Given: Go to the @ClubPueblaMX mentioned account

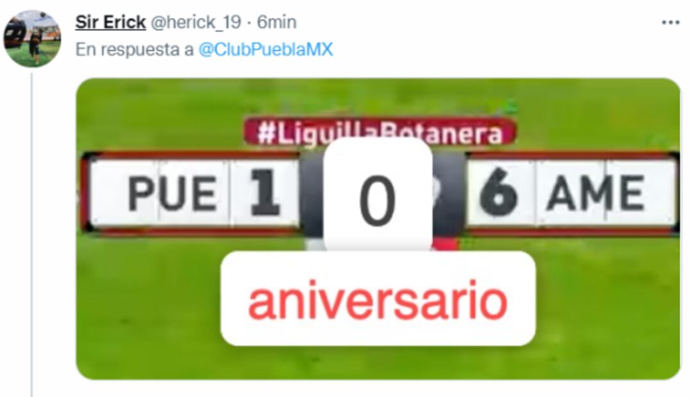Looking at the screenshot, I should coord(265,49).
